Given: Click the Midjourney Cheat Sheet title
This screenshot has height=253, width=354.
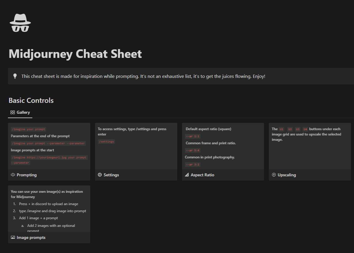Looking at the screenshot, I should 75,54.
